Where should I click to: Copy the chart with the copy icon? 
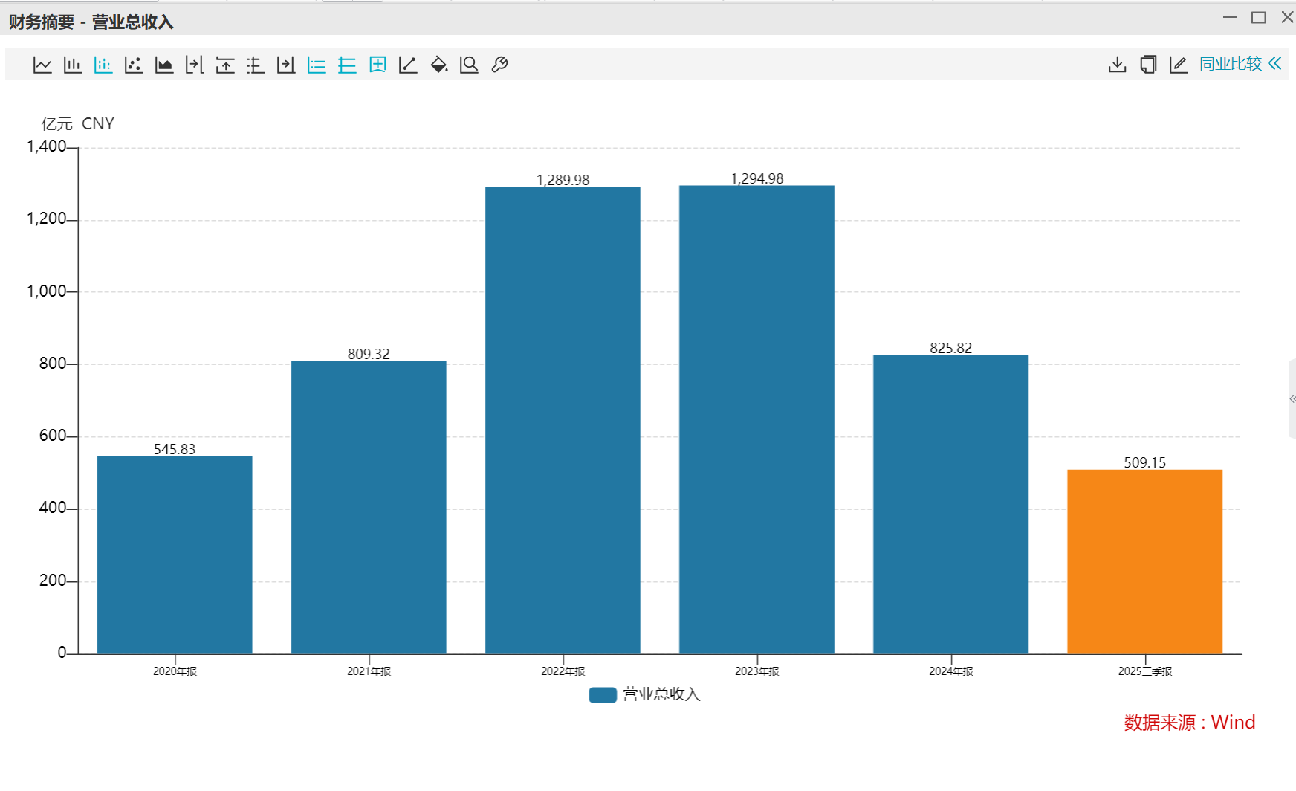(1148, 65)
